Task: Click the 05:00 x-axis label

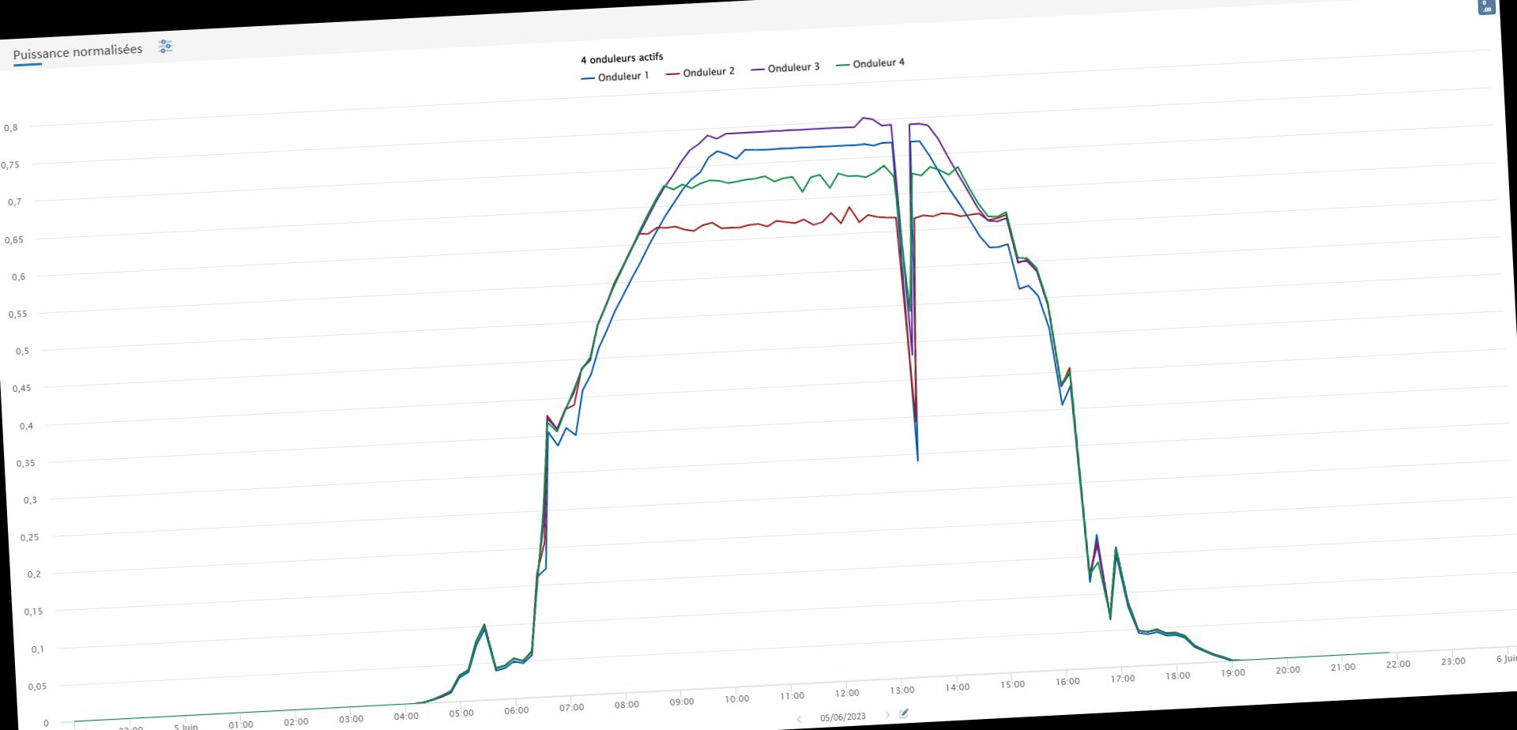Action: [461, 713]
